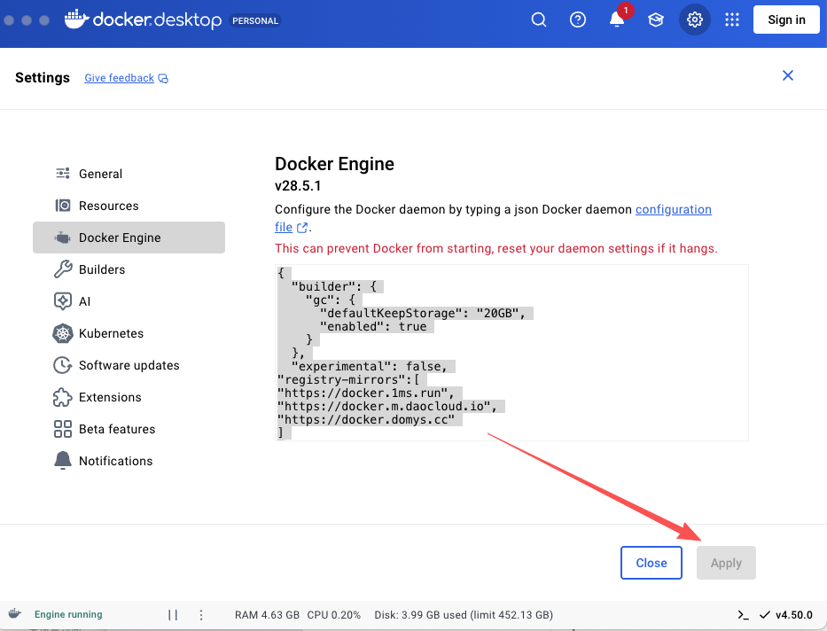
Task: Select General in settings sidebar
Action: (x=129, y=174)
